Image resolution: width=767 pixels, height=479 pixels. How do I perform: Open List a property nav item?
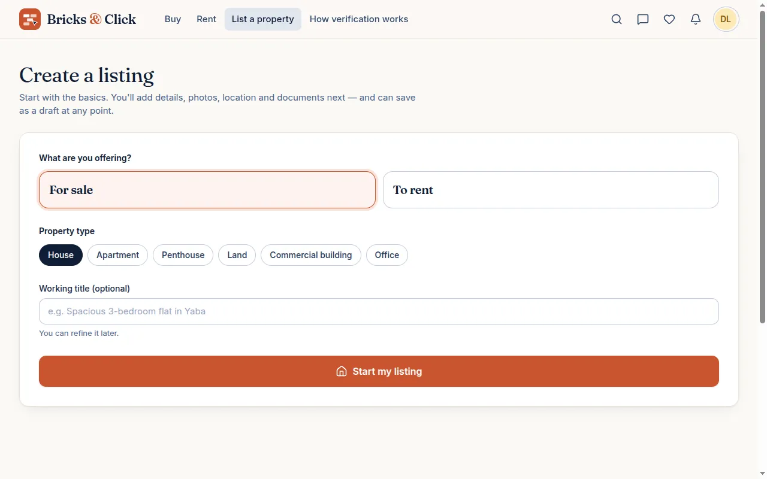point(263,19)
